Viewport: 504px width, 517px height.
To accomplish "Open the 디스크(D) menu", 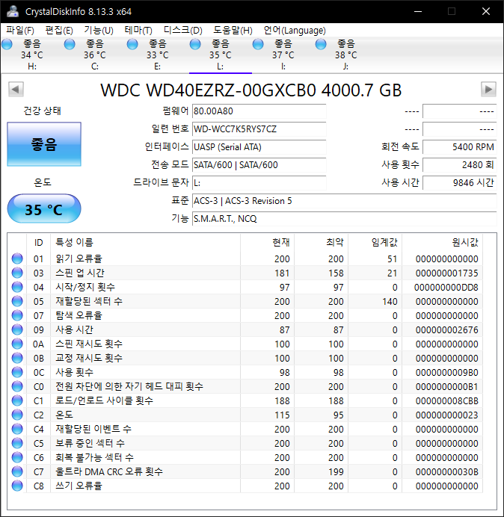I will click(183, 31).
